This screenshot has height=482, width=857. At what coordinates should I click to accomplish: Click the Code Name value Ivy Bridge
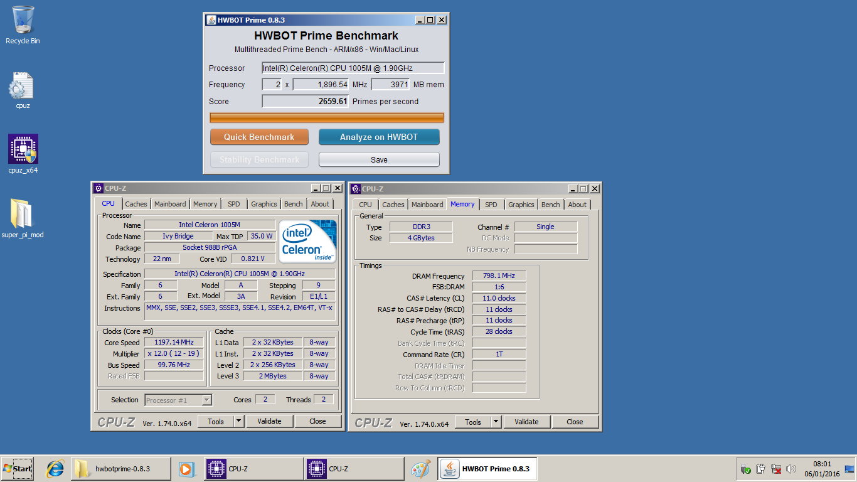click(178, 236)
